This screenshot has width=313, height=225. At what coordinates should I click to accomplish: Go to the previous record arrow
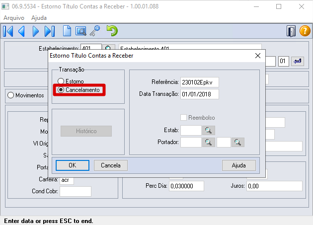click(21, 31)
